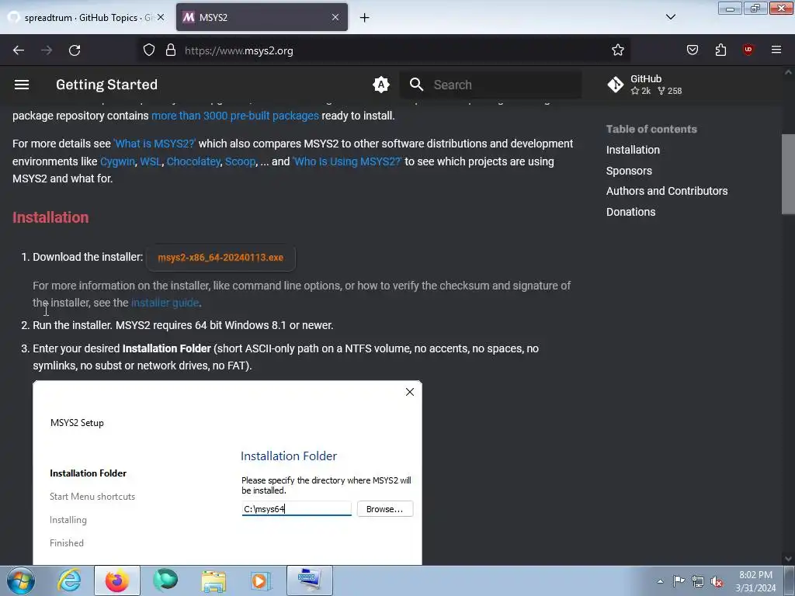Viewport: 795px width, 596px height.
Task: Click the MSYS2 Setup installer screenshot
Action: [227, 473]
